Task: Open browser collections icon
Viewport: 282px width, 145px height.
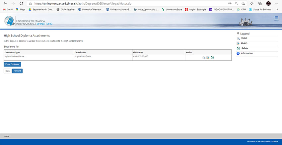Action: [x=260, y=3]
